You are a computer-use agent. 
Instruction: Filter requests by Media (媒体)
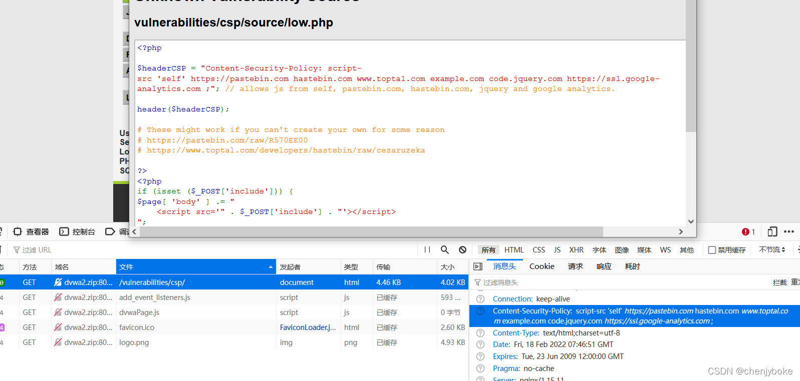coord(644,250)
